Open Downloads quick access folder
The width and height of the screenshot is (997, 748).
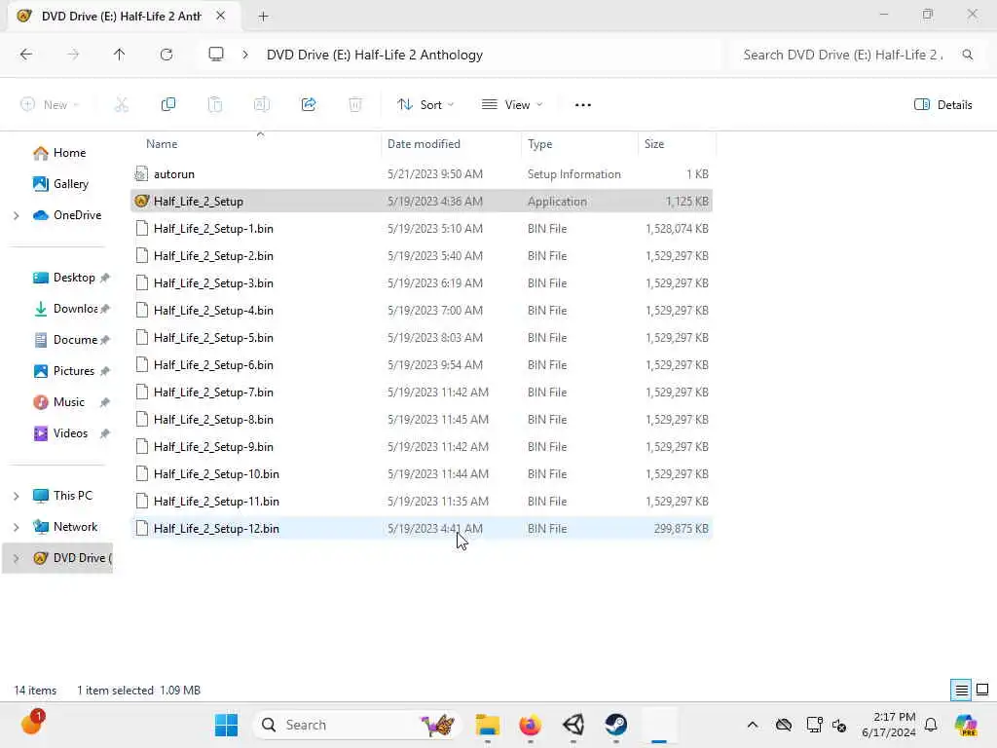tap(65, 309)
